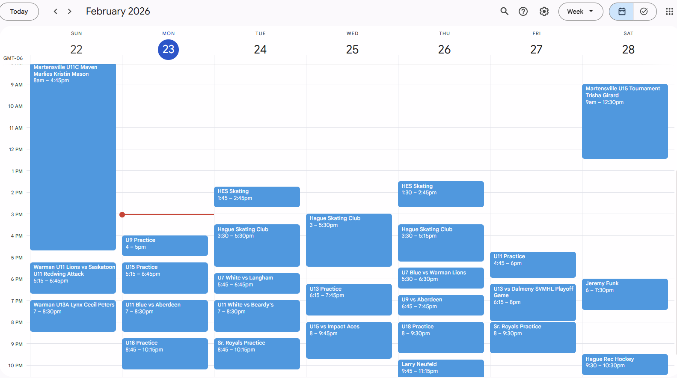677x378 pixels.
Task: Go to the next week
Action: click(x=70, y=12)
